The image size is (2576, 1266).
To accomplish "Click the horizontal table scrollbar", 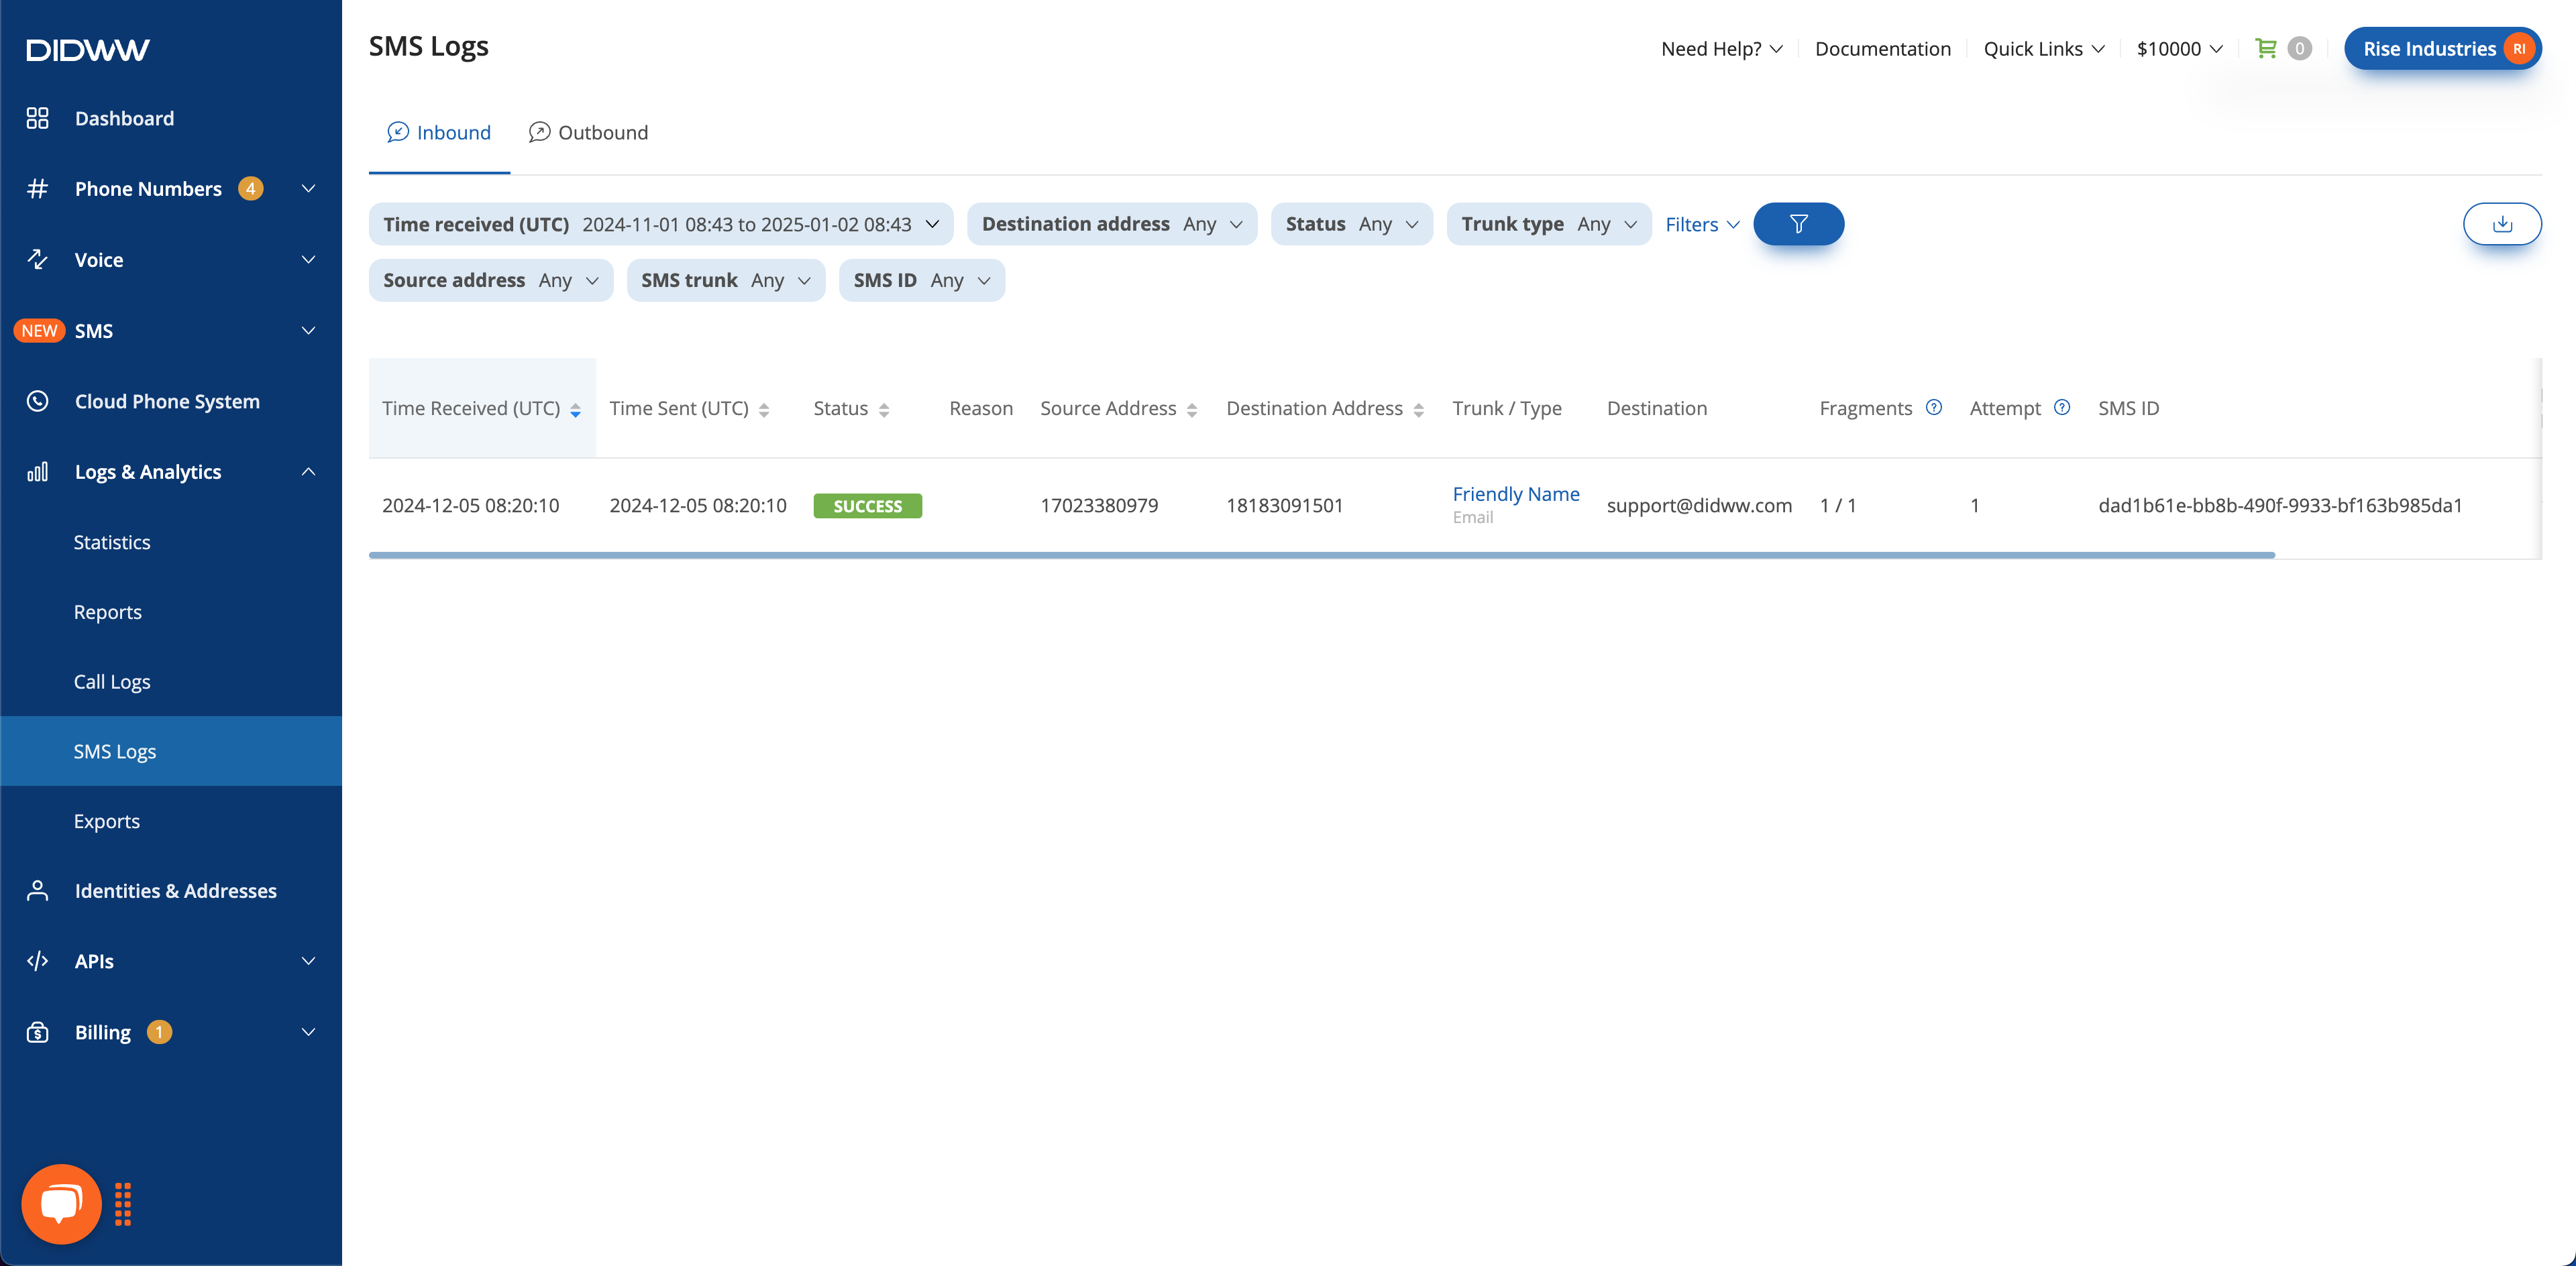I will point(1321,555).
